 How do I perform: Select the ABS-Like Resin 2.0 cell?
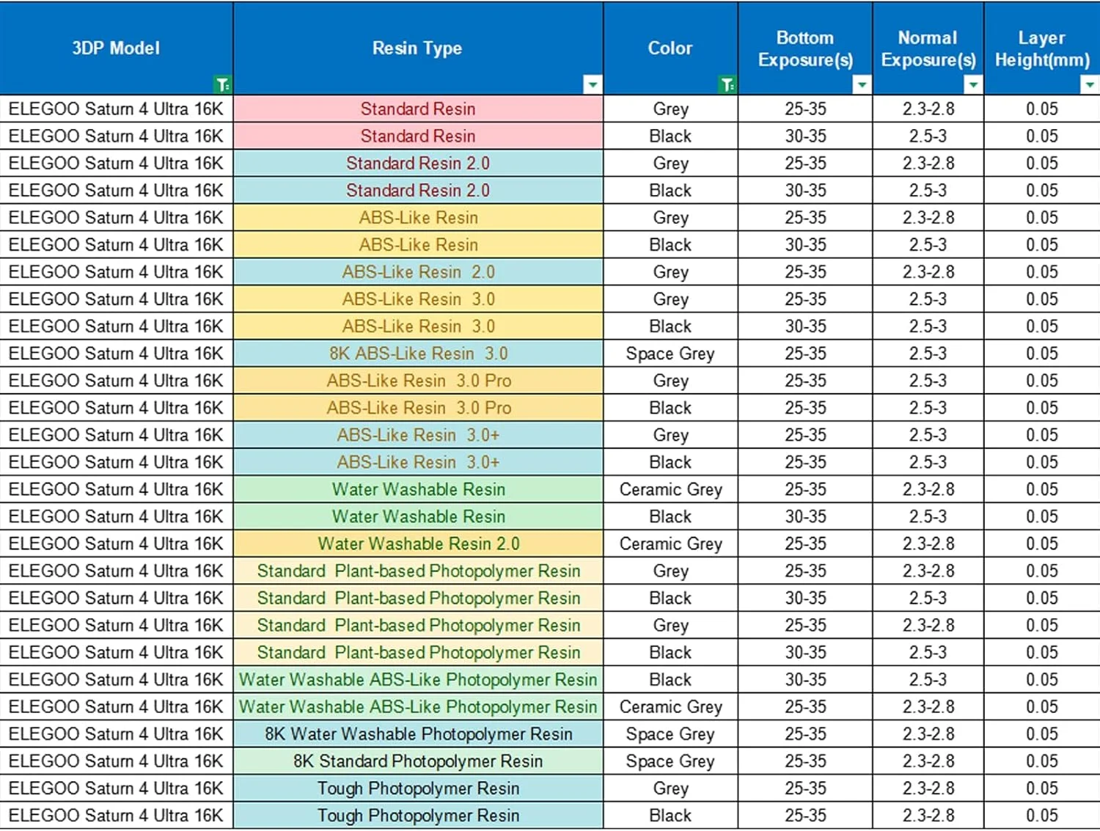(418, 272)
